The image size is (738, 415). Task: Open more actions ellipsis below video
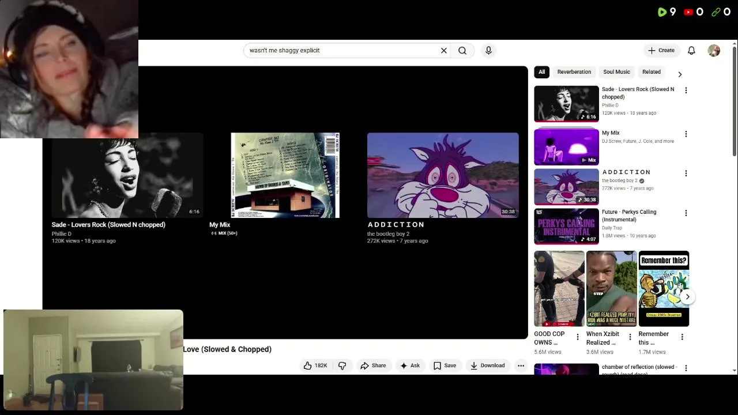click(521, 365)
